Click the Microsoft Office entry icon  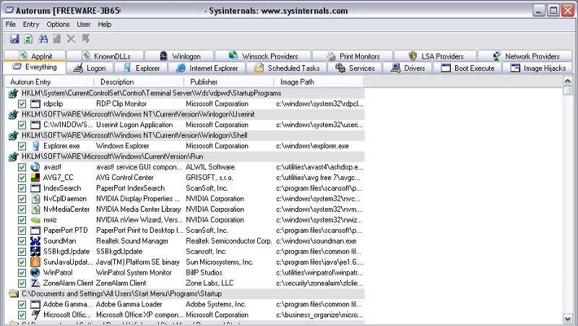[x=35, y=315]
